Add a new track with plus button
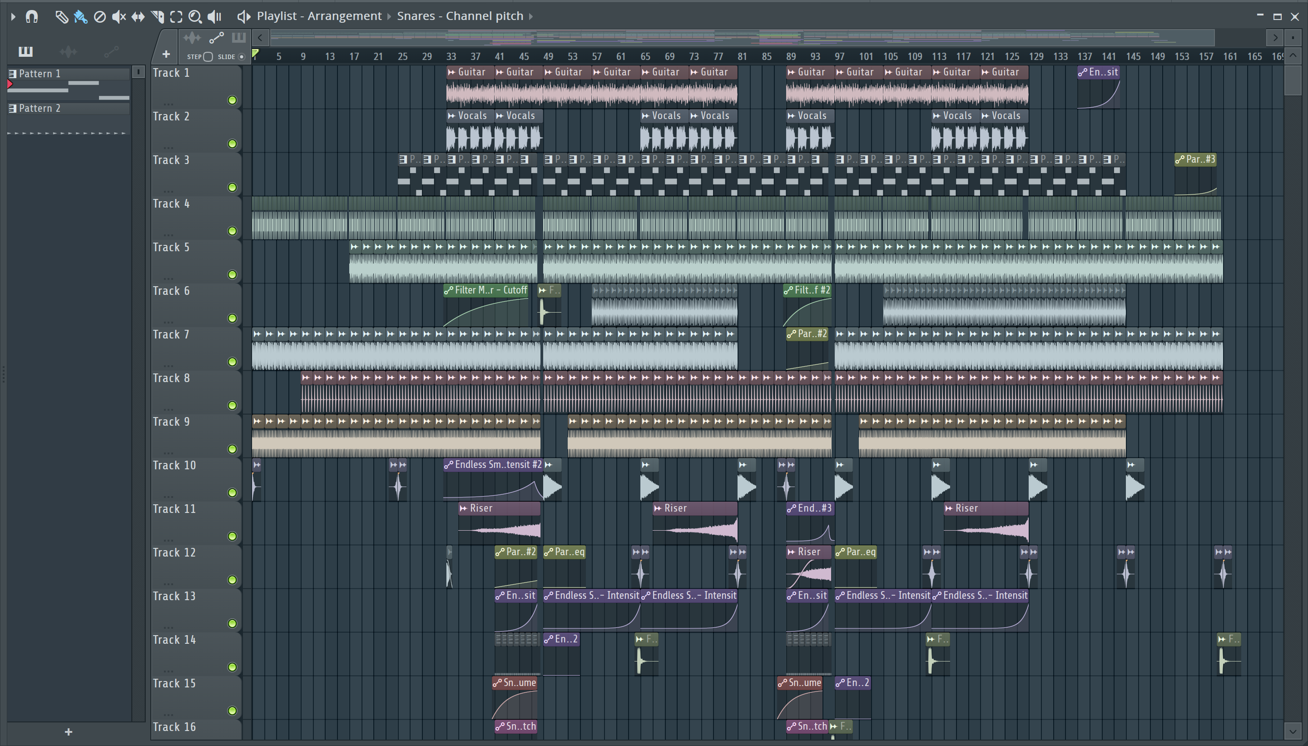This screenshot has height=746, width=1308. coord(166,55)
